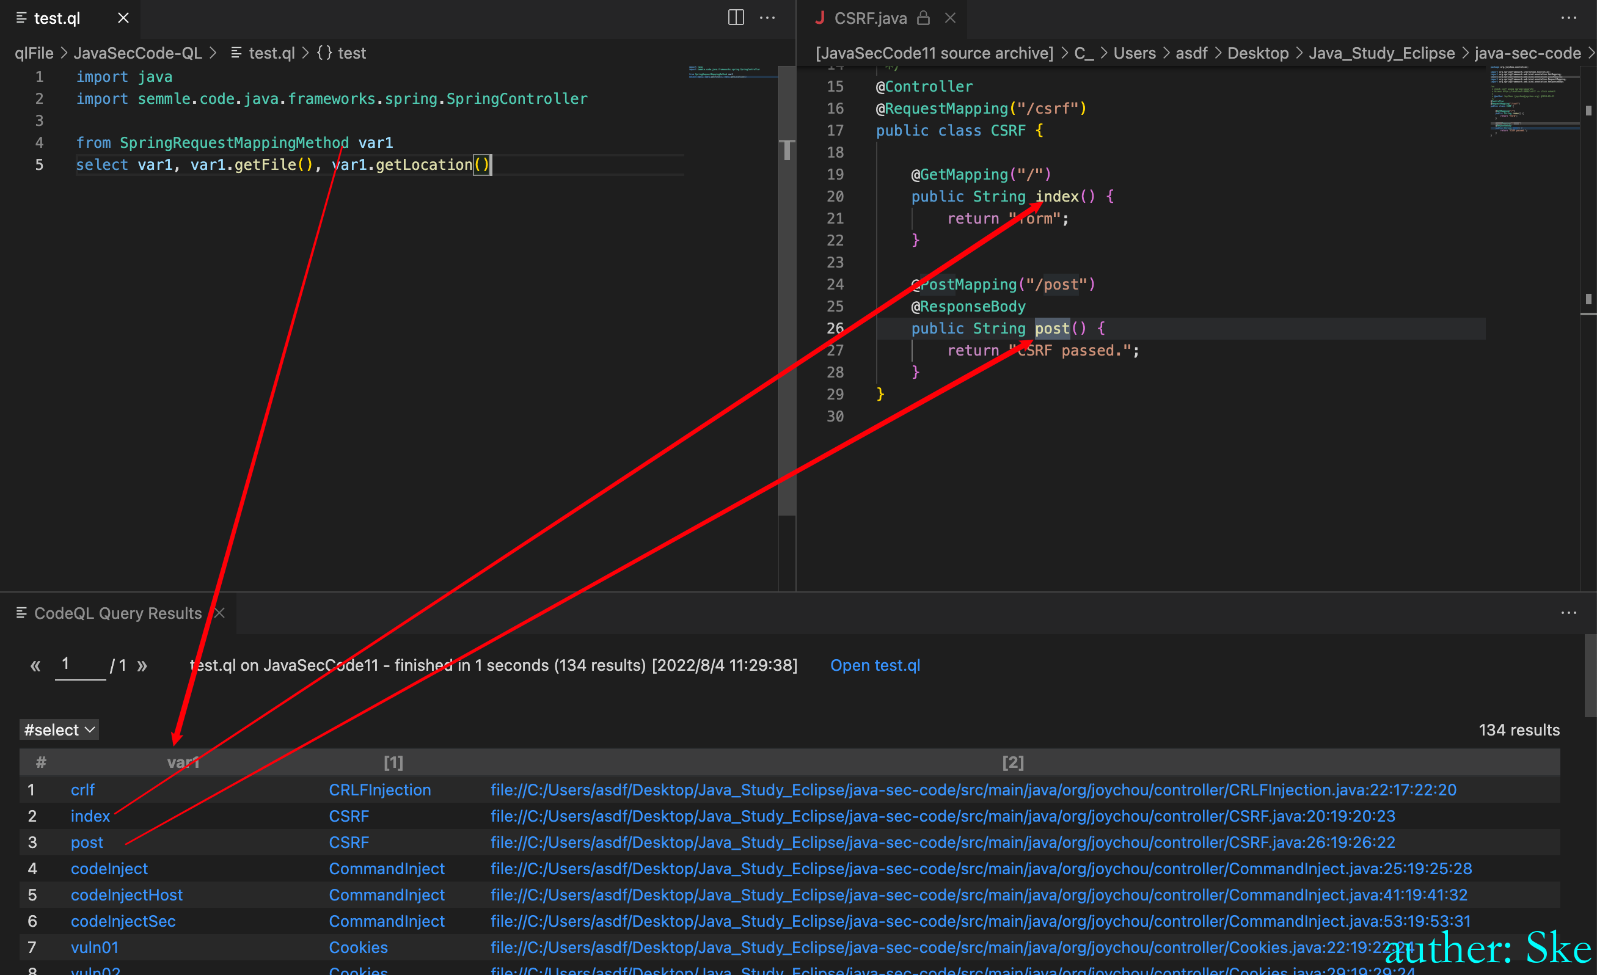The width and height of the screenshot is (1597, 975).
Task: Place cursor on line 1 import java
Action: point(125,76)
